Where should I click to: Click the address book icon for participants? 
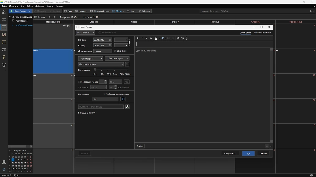[x=127, y=107]
